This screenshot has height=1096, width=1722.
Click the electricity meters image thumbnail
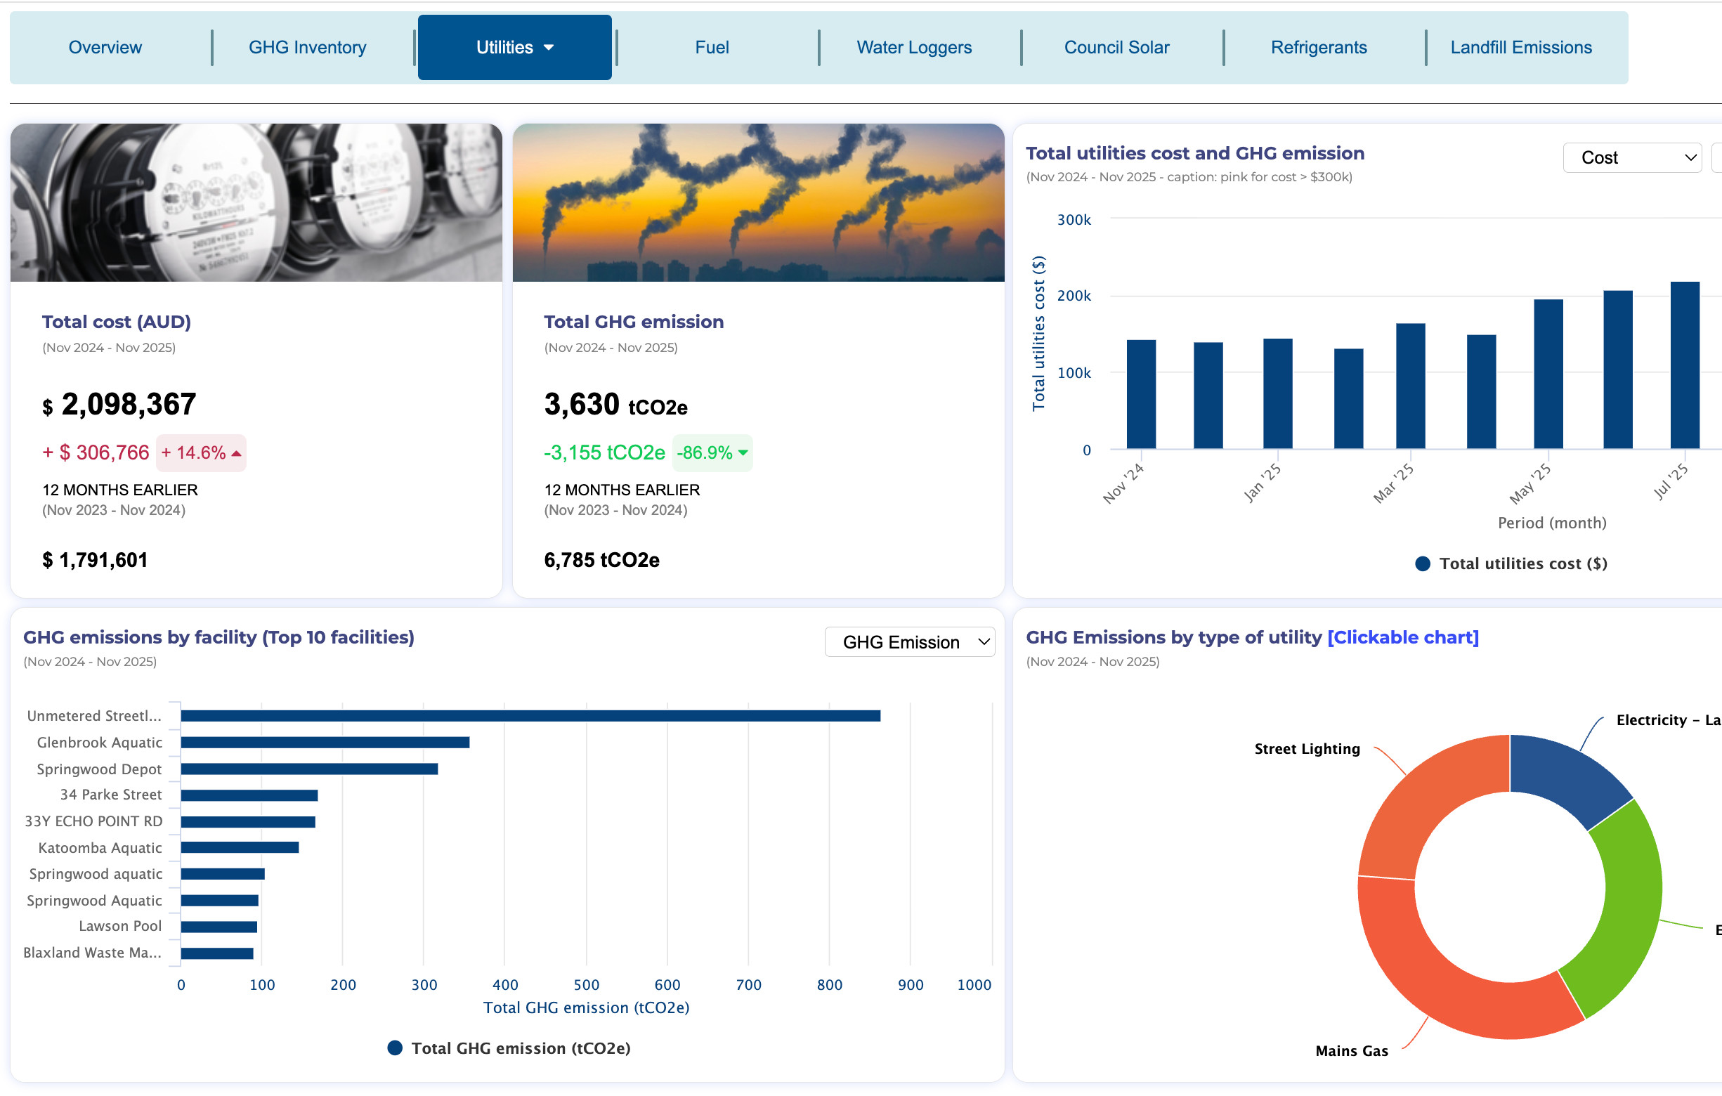point(256,202)
